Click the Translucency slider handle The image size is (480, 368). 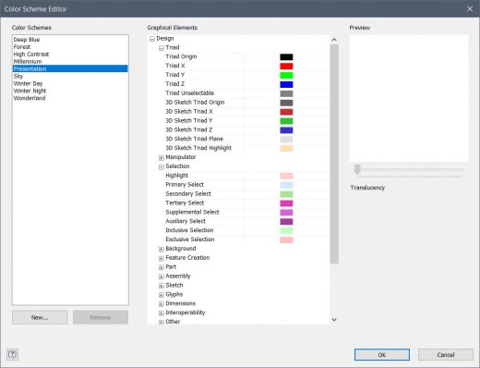pos(357,169)
